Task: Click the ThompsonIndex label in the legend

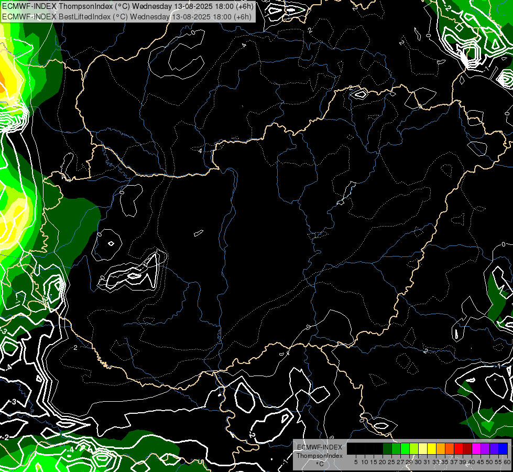Action: coord(320,456)
